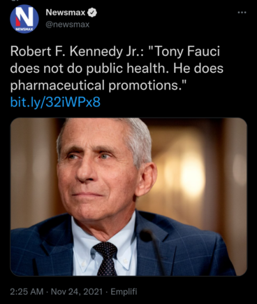
Task: Follow the bit.ly/32iWPx8 link
Action: pyautogui.click(x=55, y=102)
